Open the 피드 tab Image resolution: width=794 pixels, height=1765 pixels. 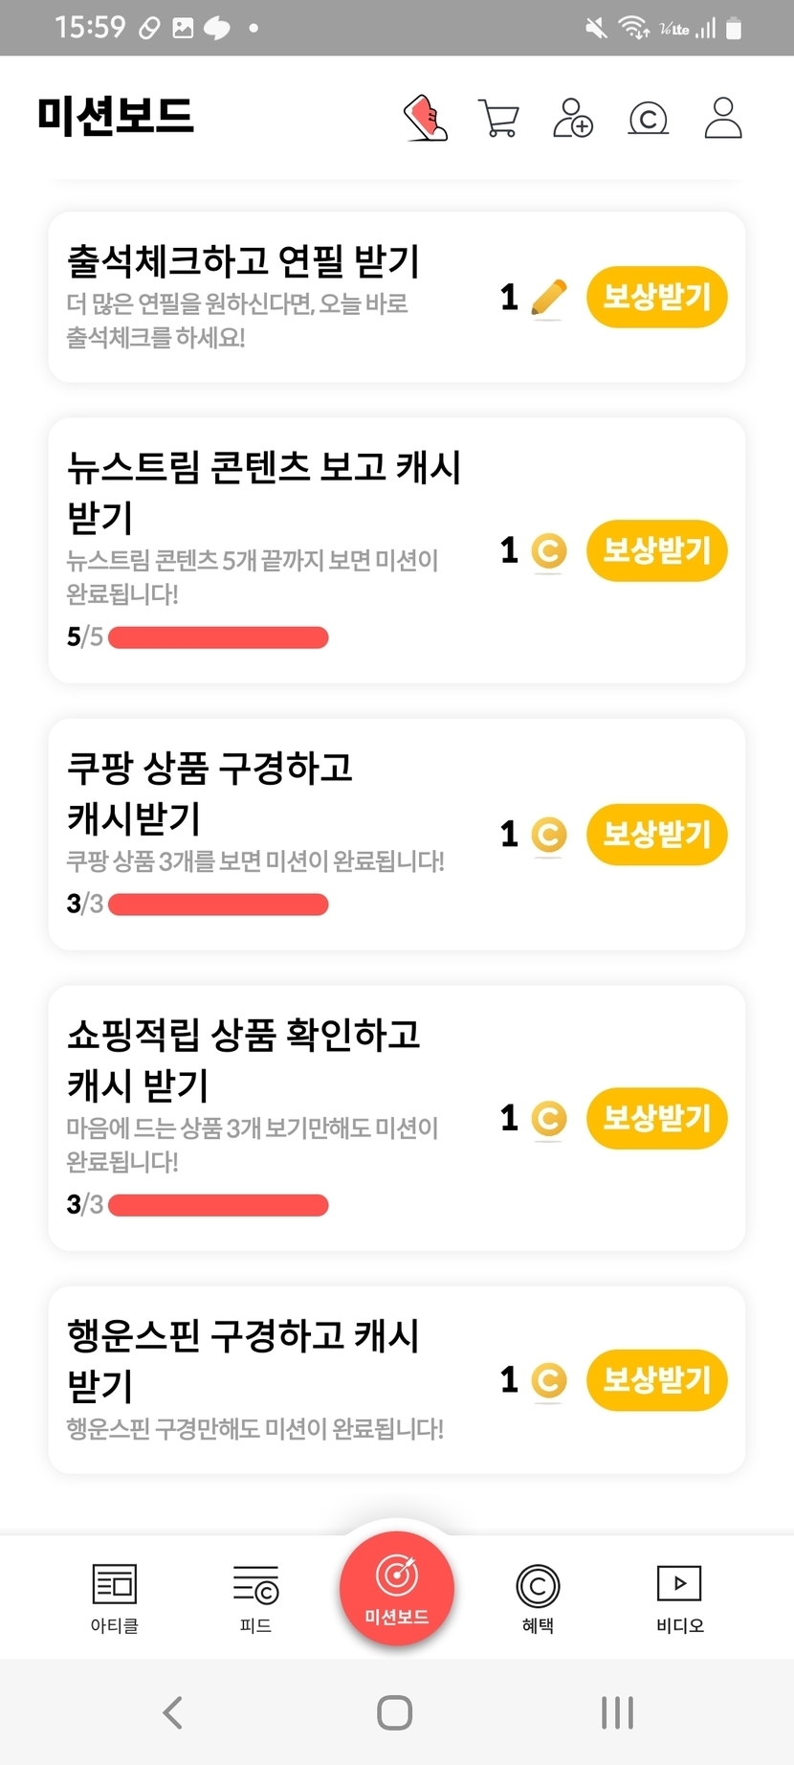(x=255, y=1597)
